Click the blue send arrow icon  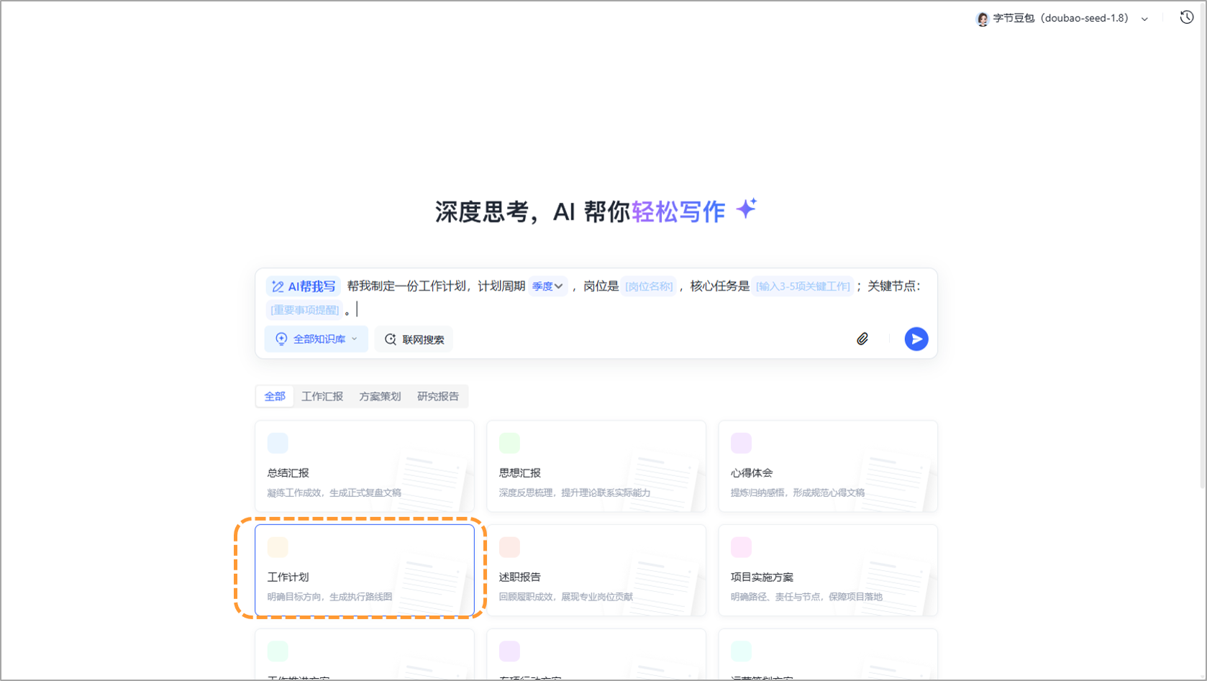pos(916,339)
